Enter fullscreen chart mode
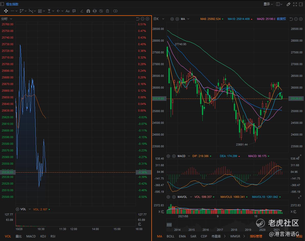 pyautogui.click(x=295, y=4)
